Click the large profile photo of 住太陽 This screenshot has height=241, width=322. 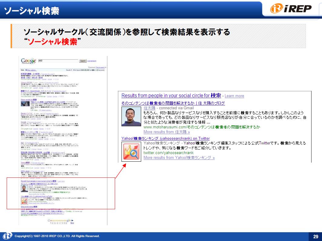tap(131, 116)
